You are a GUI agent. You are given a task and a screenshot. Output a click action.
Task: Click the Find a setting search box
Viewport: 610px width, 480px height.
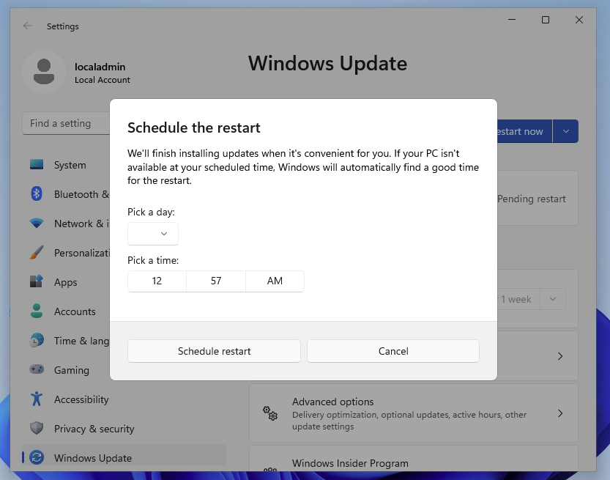tap(66, 123)
